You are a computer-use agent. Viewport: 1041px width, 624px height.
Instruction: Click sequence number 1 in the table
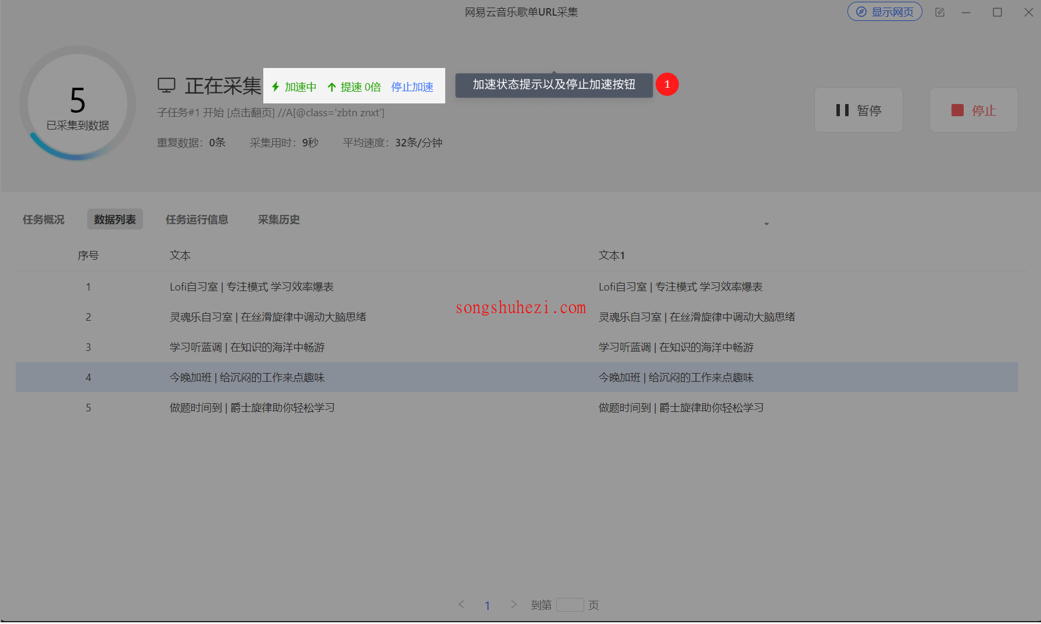tap(88, 286)
